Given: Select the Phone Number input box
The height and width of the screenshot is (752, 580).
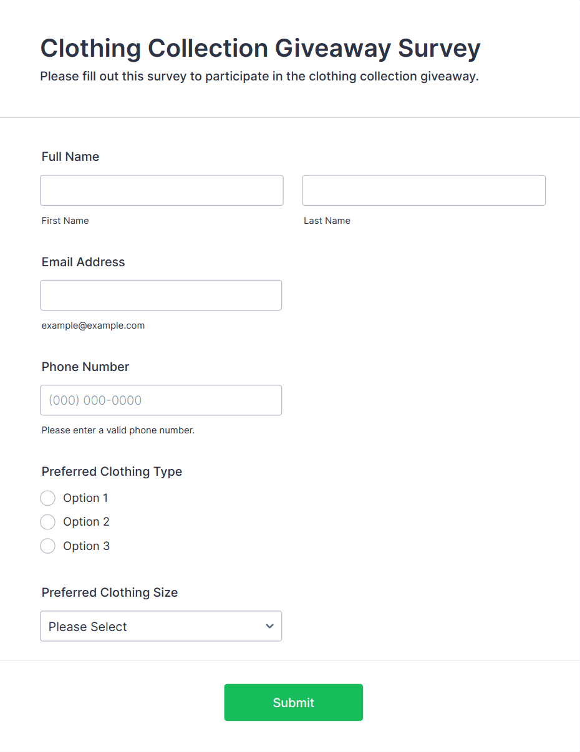Looking at the screenshot, I should pyautogui.click(x=161, y=400).
